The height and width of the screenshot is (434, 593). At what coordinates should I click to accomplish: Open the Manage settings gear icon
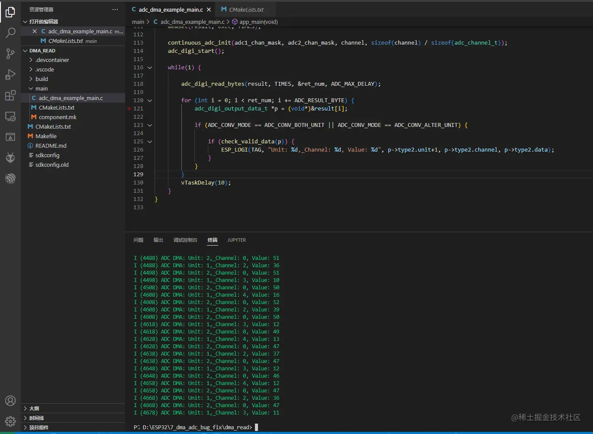(10, 421)
